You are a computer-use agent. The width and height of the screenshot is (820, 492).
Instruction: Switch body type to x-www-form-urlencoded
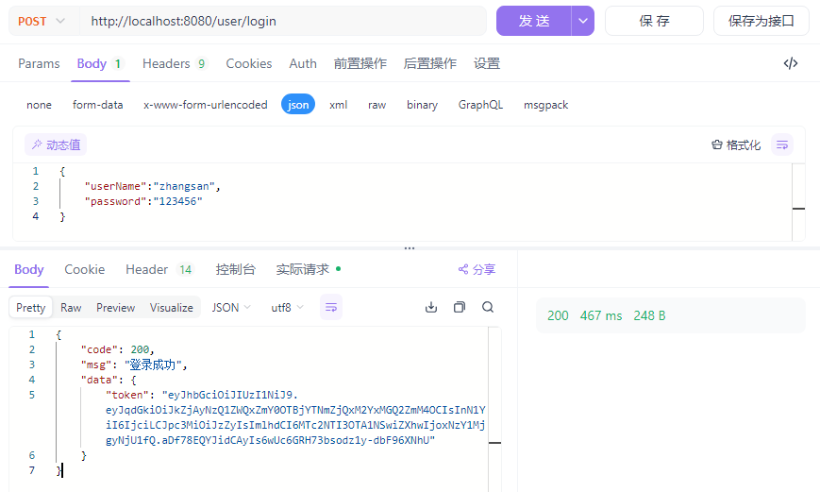[x=205, y=105]
